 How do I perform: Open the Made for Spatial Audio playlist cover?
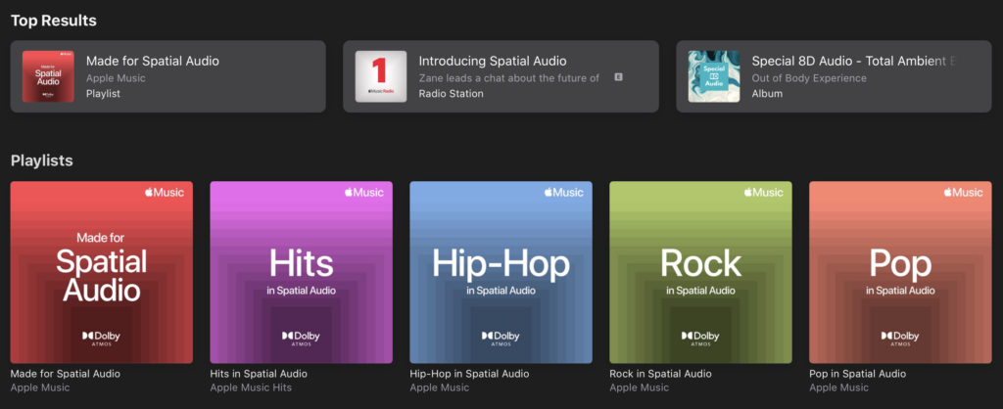pos(101,272)
